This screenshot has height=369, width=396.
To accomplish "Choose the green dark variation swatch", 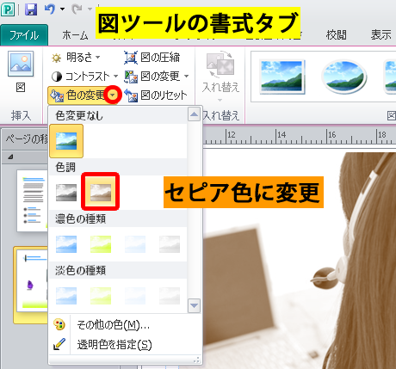I will coord(101,244).
